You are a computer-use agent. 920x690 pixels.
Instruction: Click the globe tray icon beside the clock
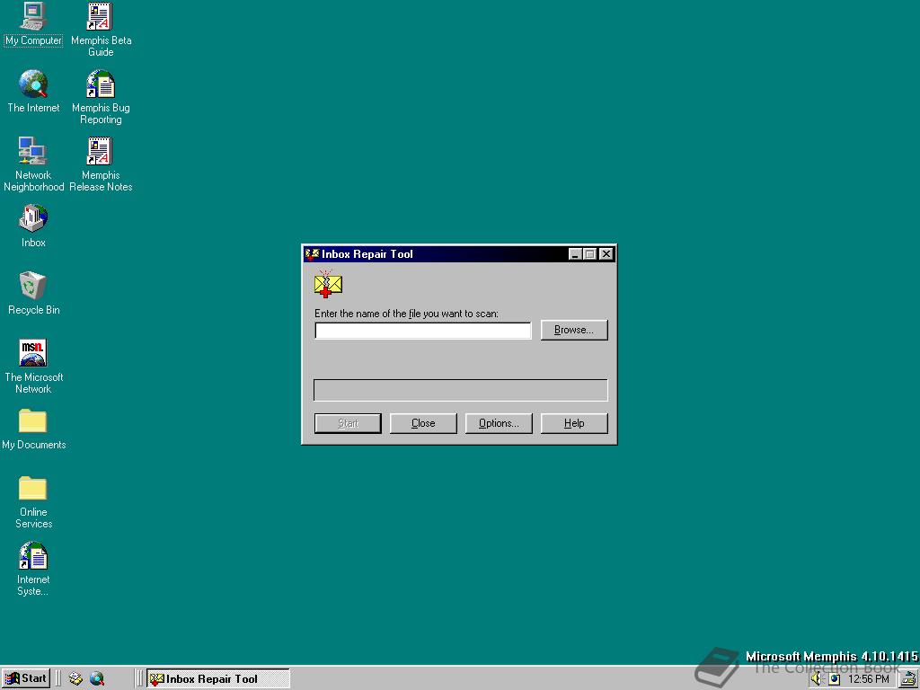[x=835, y=679]
